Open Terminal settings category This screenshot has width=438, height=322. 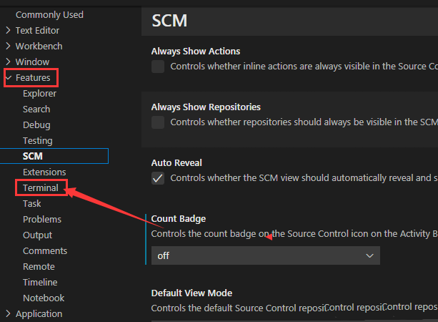coord(41,188)
